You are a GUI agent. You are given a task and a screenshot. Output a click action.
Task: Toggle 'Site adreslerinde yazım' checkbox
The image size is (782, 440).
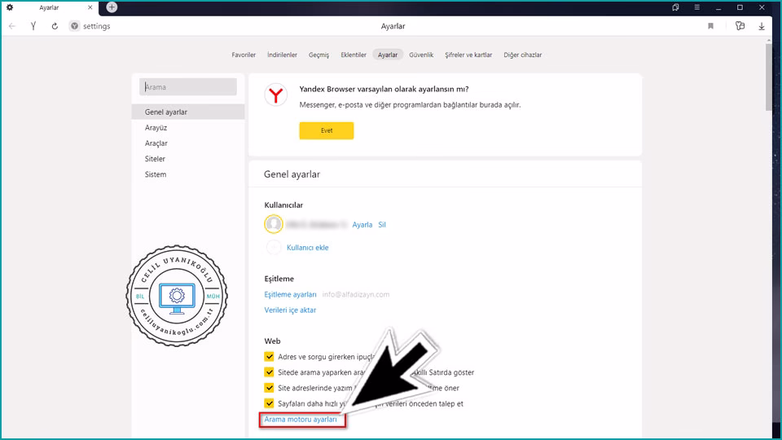pyautogui.click(x=270, y=388)
